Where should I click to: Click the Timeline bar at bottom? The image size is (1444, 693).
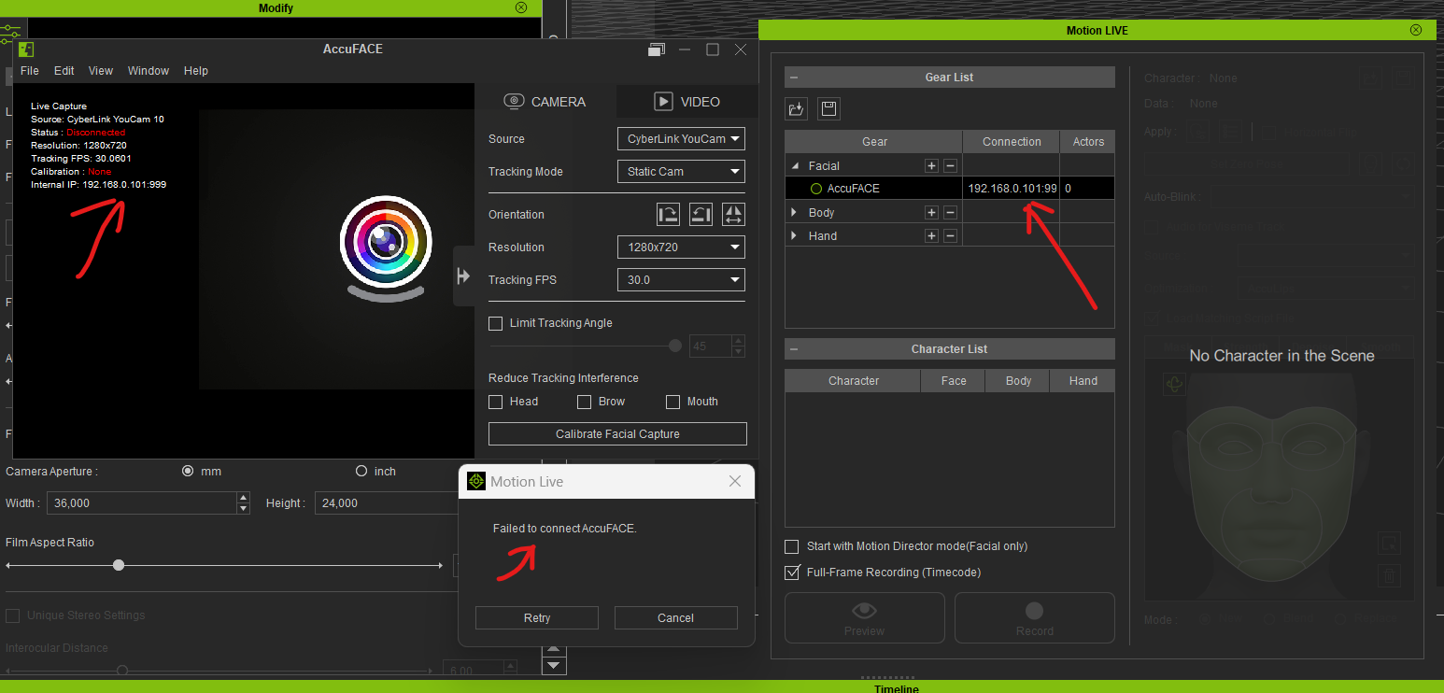click(722, 686)
